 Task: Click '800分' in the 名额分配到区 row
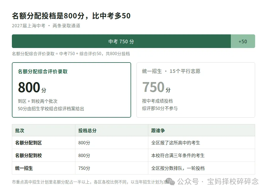84,143
